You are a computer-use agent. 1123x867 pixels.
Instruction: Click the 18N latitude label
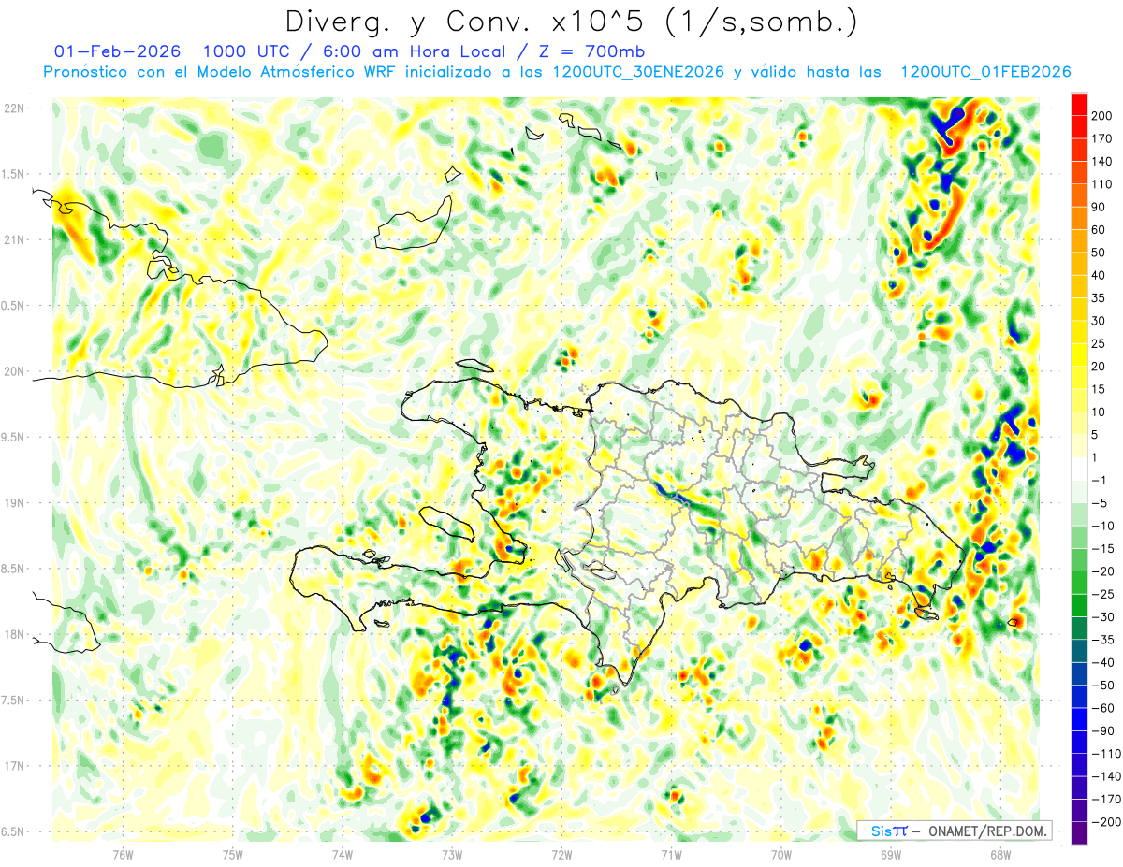pyautogui.click(x=14, y=634)
